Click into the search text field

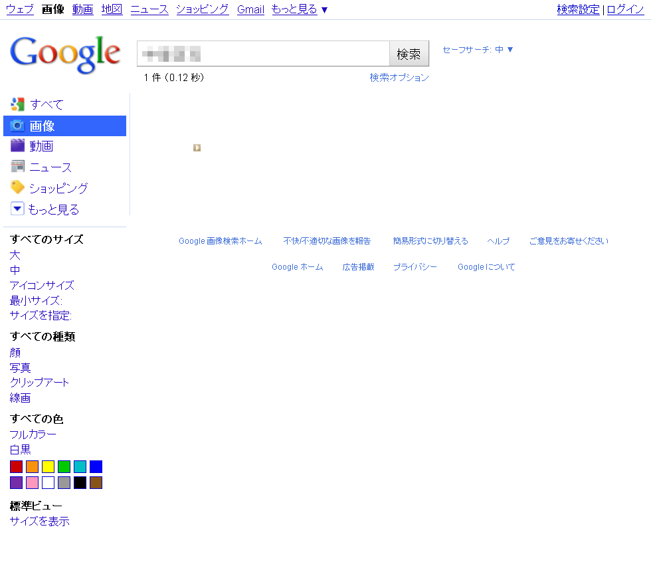[263, 54]
